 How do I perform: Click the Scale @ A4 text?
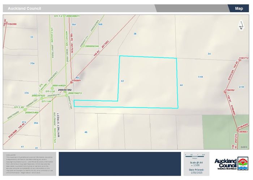(196, 162)
